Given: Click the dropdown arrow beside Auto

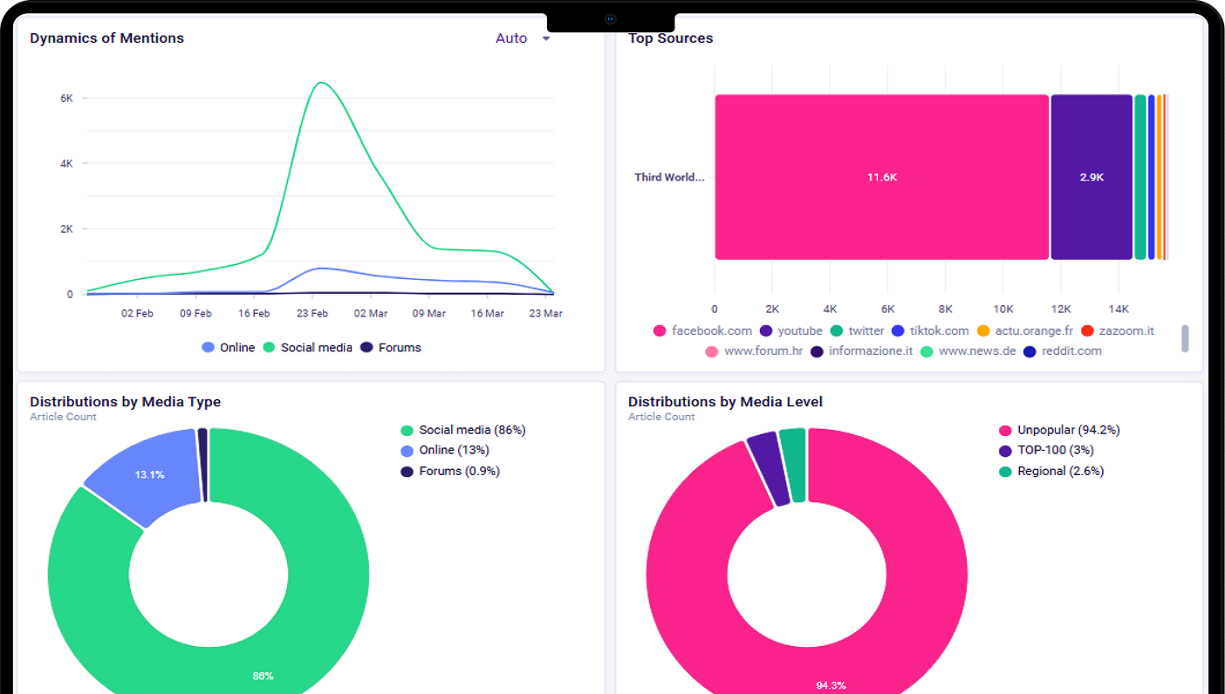Looking at the screenshot, I should 546,38.
